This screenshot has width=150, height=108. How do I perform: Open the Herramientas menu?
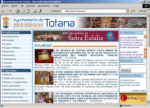(44, 6)
